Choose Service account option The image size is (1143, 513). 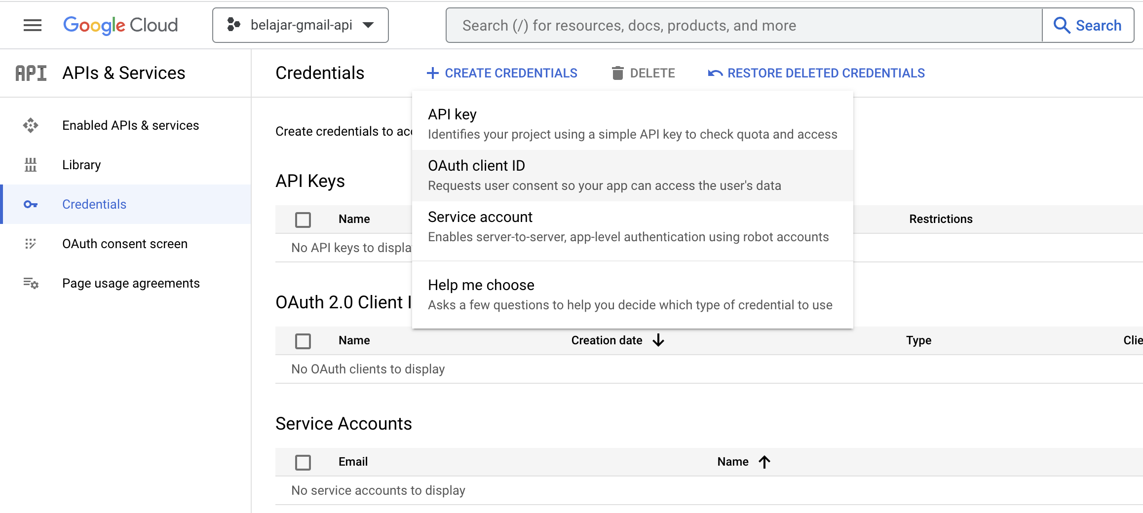[x=633, y=227]
